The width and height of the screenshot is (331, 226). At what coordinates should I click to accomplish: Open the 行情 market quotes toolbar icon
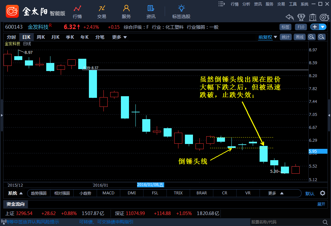77,12
